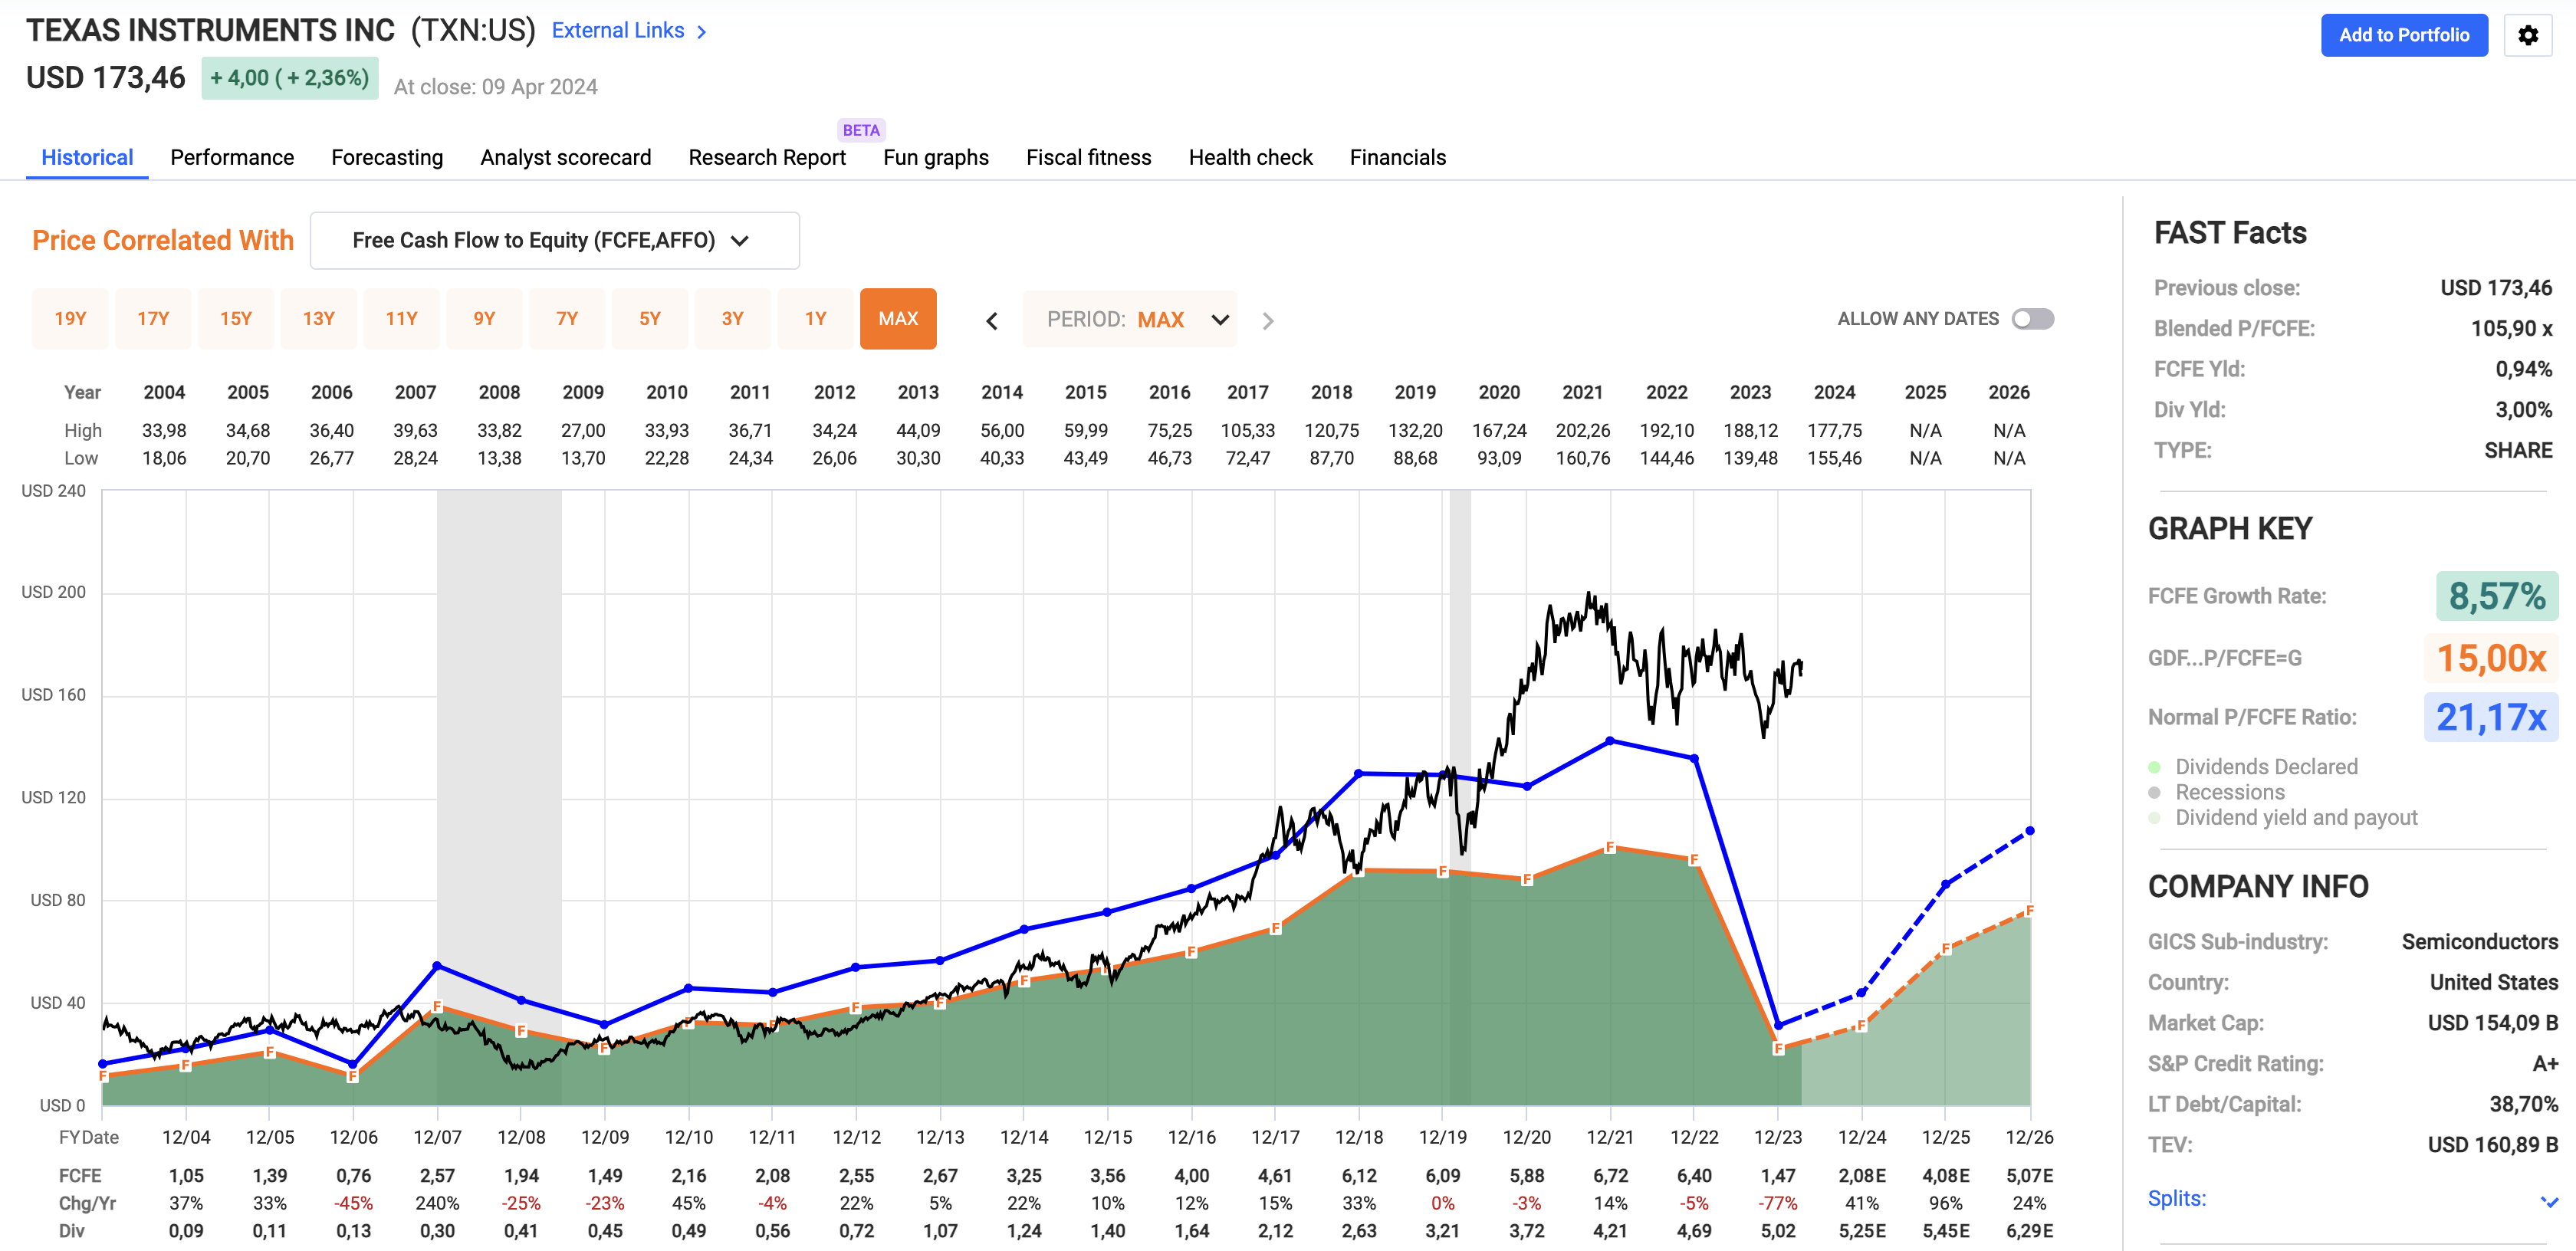Open the PERIOD MAX dropdown
The width and height of the screenshot is (2576, 1251).
(1129, 320)
